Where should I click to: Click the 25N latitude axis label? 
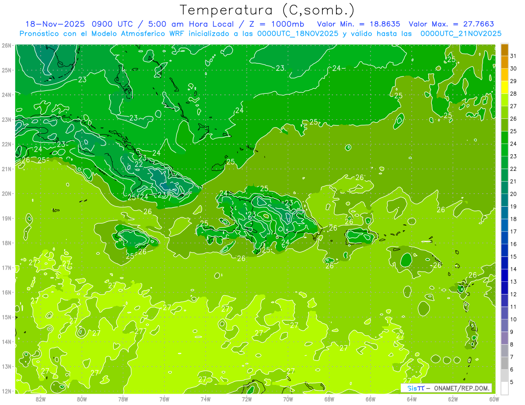pyautogui.click(x=7, y=70)
